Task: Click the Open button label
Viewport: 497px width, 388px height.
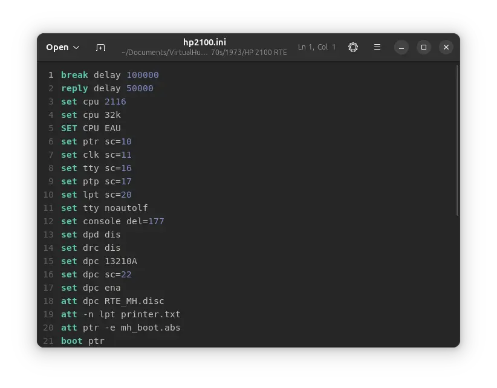Action: click(57, 47)
